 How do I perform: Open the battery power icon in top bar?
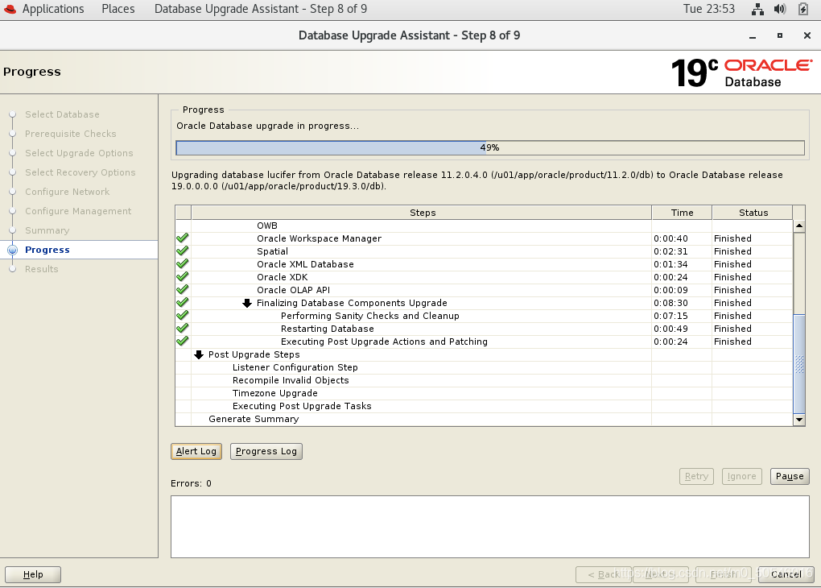coord(803,9)
